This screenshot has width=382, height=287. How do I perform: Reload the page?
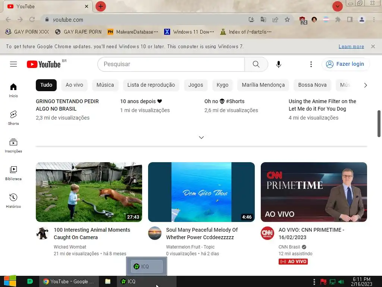click(32, 19)
